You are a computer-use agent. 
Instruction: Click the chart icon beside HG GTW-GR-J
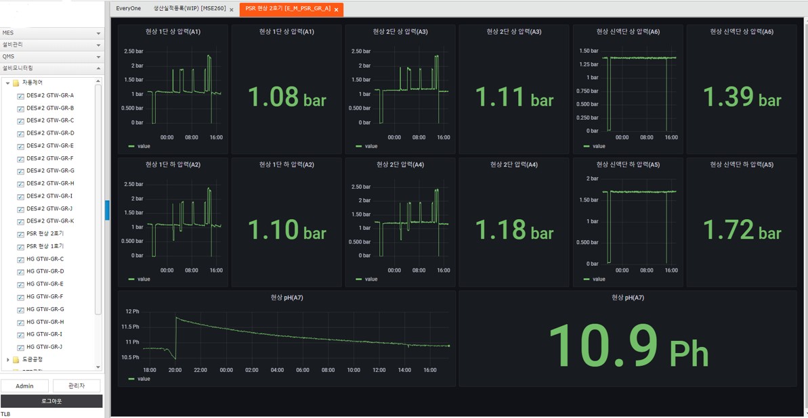point(20,347)
